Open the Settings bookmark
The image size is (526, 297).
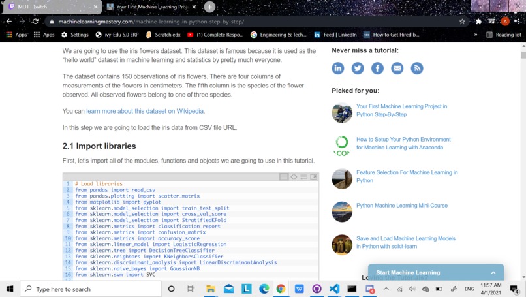click(75, 35)
